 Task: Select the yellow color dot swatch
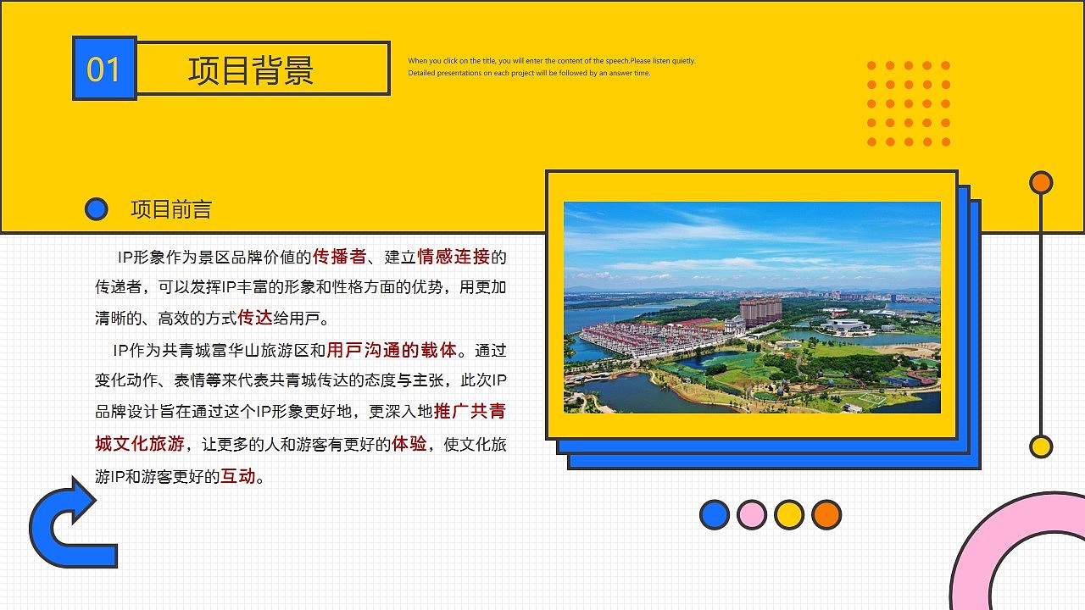pos(789,513)
